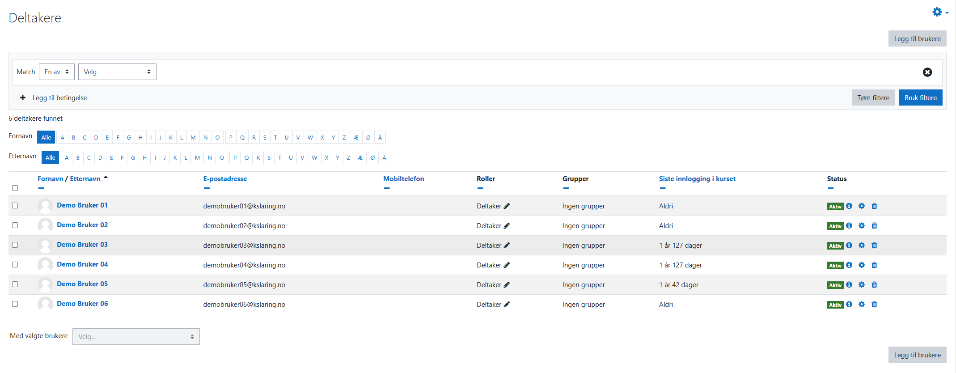This screenshot has width=956, height=373.
Task: Edit role pencil for Demo Bruker 05
Action: [x=507, y=285]
